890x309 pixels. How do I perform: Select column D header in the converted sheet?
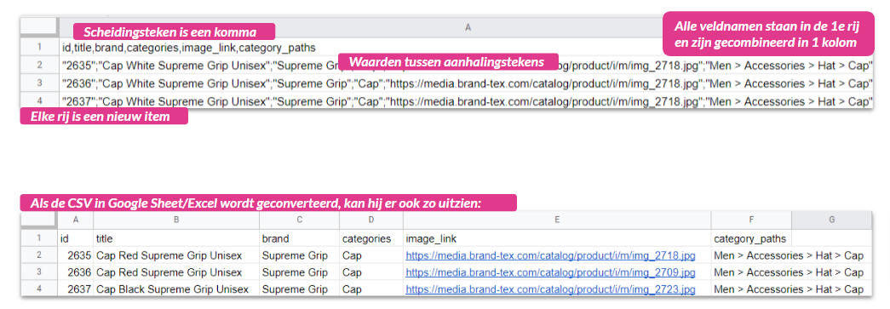pyautogui.click(x=371, y=220)
